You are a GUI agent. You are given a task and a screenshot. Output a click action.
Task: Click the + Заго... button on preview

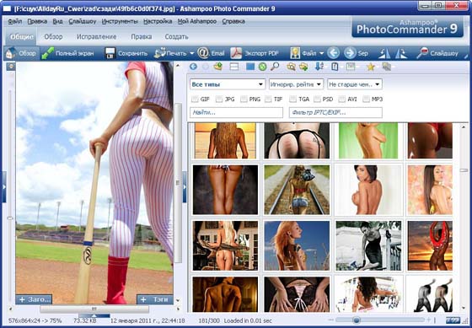pyautogui.click(x=34, y=299)
